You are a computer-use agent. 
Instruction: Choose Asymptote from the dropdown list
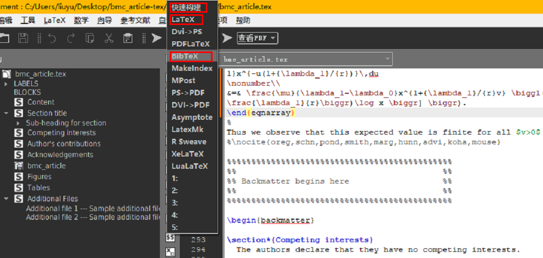point(192,118)
